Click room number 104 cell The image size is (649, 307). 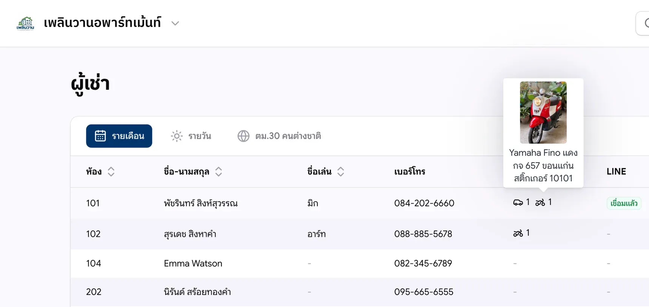pos(94,263)
